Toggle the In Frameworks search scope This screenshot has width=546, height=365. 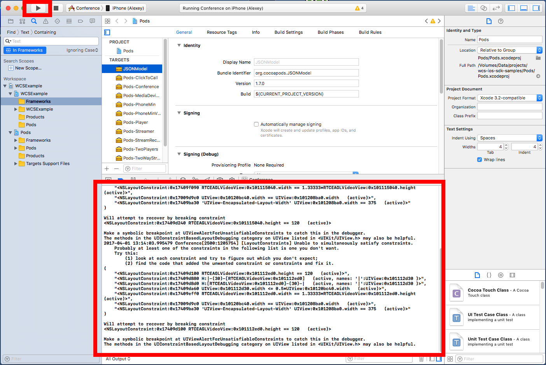click(25, 50)
